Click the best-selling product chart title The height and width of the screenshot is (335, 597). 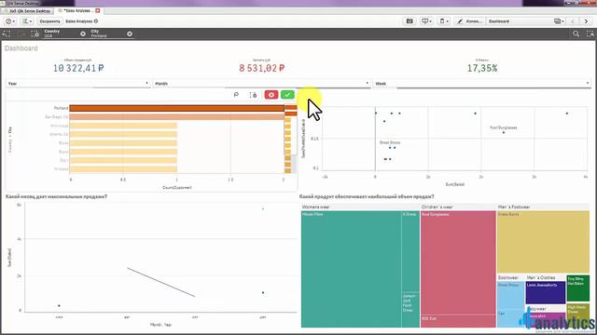(367, 196)
